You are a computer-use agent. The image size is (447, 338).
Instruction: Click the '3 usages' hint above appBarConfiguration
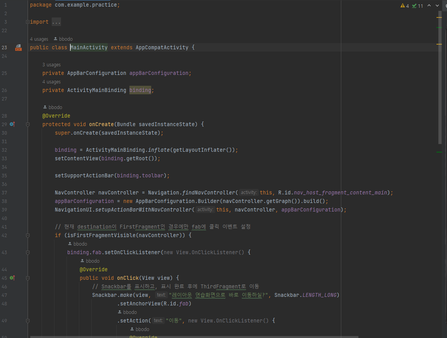point(51,64)
